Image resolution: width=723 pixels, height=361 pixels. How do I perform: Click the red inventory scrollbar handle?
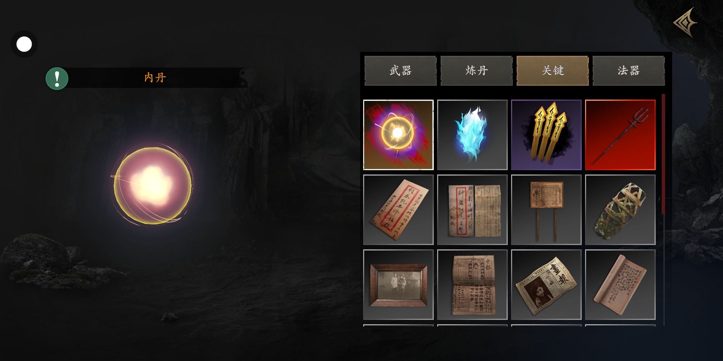tap(663, 154)
